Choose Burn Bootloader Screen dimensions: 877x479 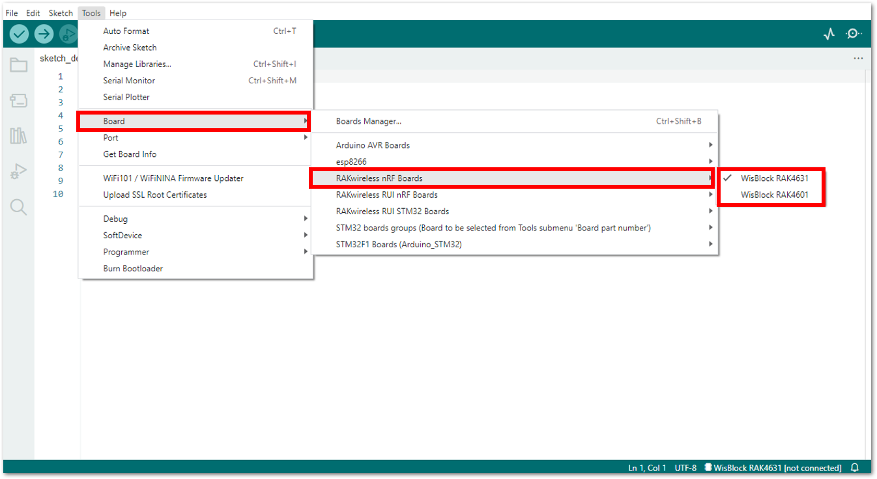pyautogui.click(x=195, y=269)
